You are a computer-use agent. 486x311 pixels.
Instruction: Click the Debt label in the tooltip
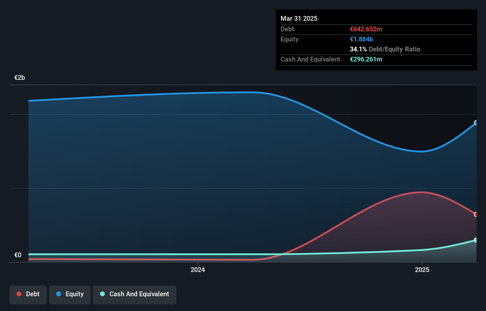coord(287,29)
